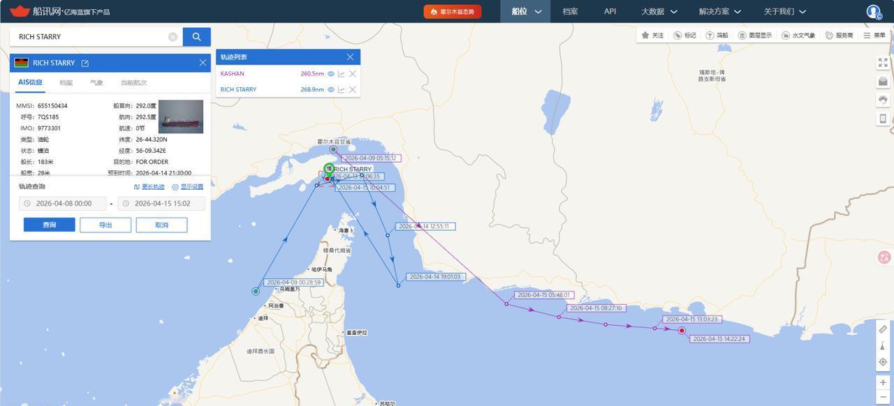
Task: Edit the RICH STARRY ship name note
Action: click(85, 63)
